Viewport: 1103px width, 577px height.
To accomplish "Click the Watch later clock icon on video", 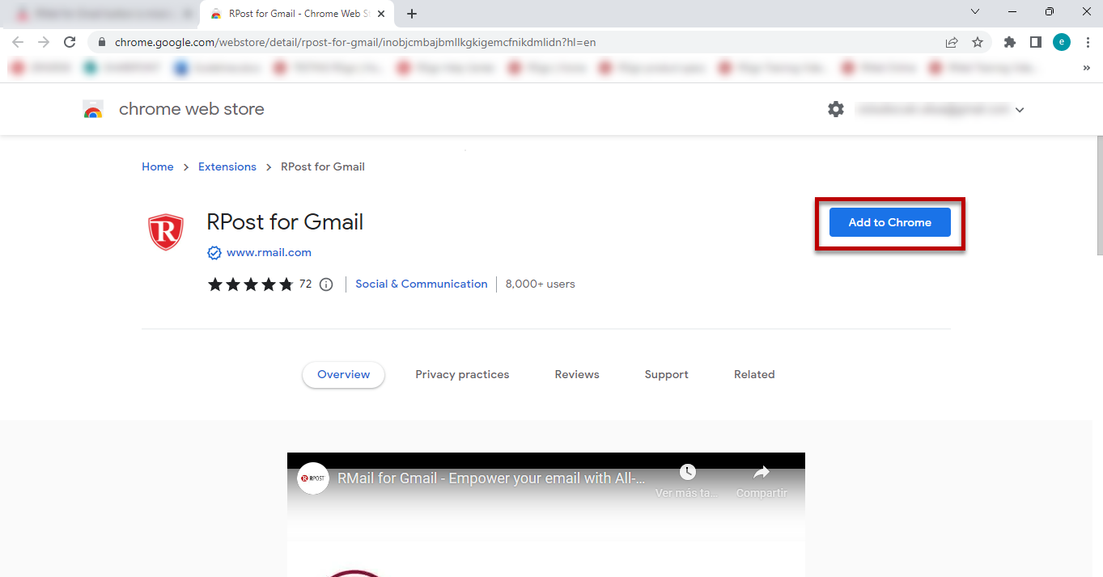I will tap(687, 473).
